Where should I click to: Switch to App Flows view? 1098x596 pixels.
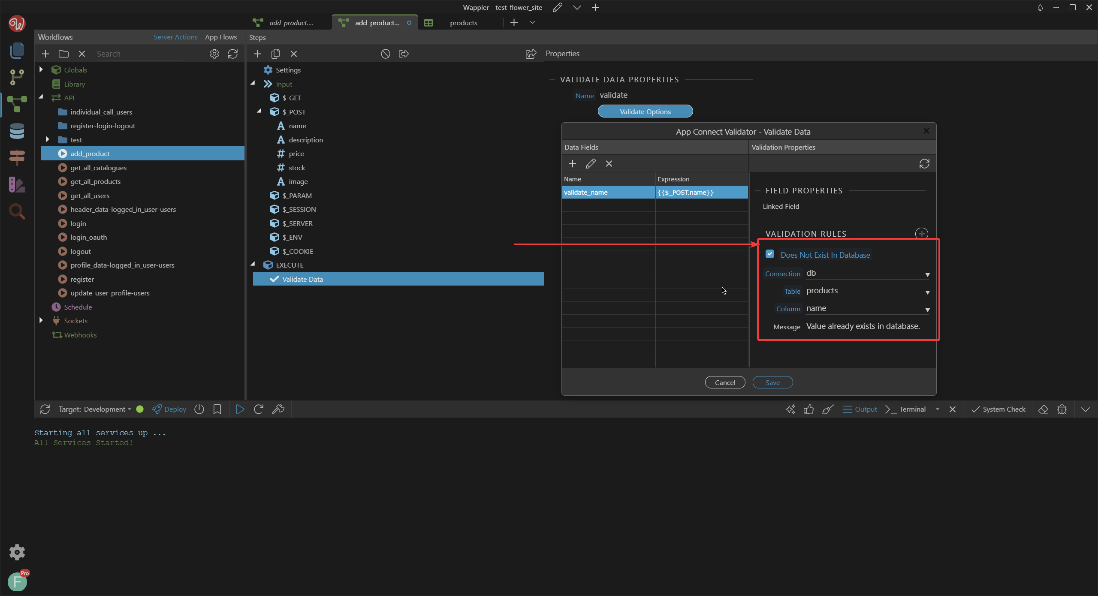tap(221, 37)
